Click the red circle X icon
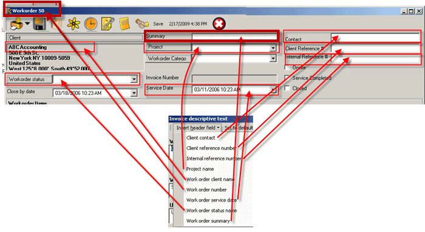 click(219, 24)
